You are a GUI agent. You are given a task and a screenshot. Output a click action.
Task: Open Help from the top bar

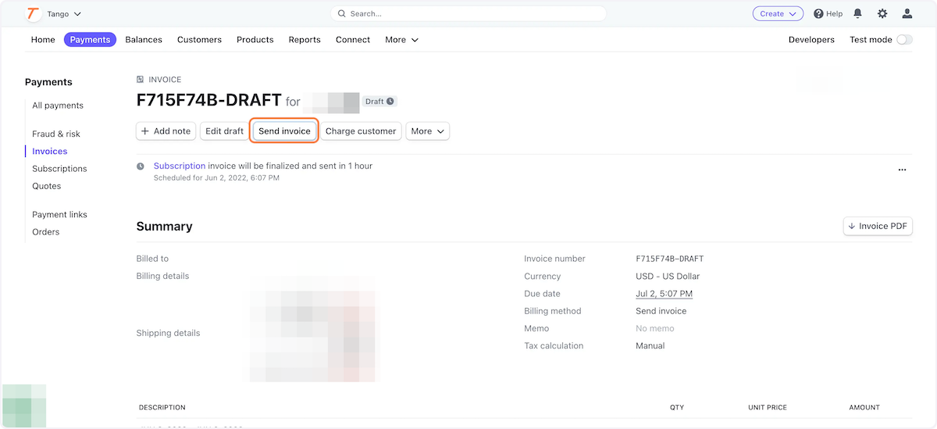point(828,14)
